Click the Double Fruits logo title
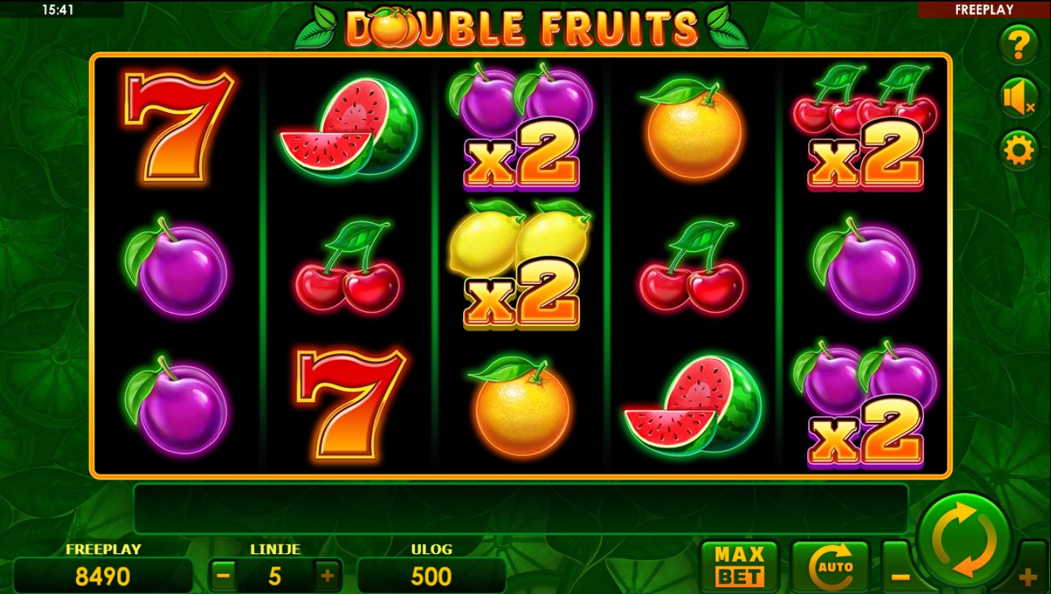1051x594 pixels. 521,26
